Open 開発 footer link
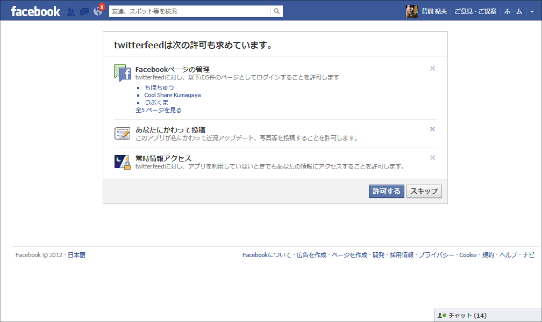The image size is (542, 322). [379, 255]
